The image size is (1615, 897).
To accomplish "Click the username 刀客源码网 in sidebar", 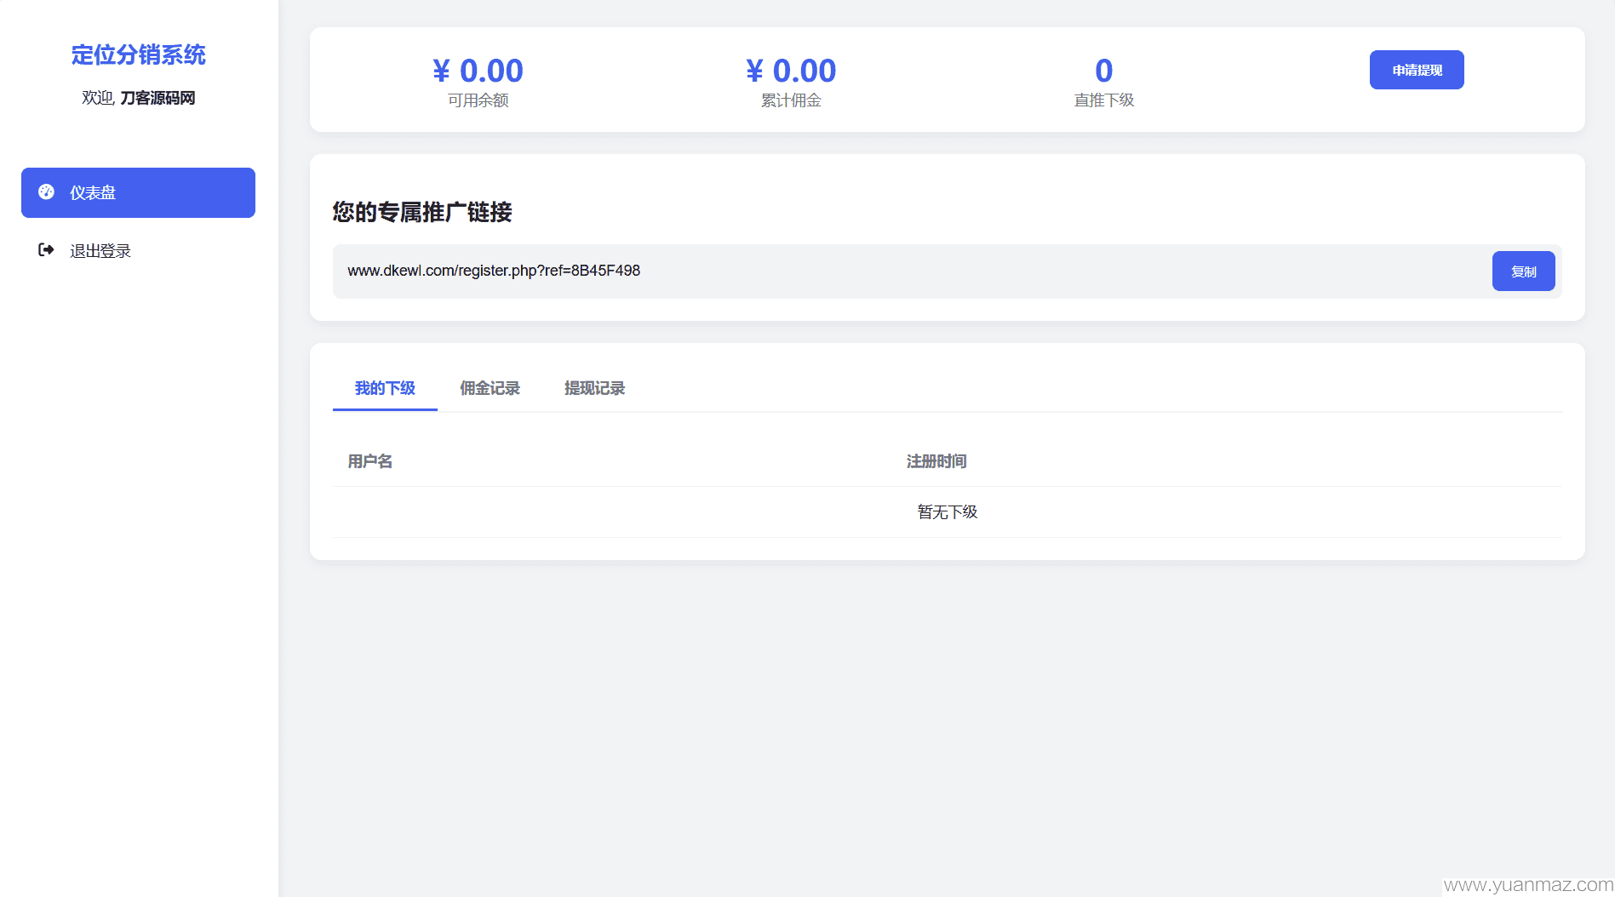I will click(x=157, y=98).
